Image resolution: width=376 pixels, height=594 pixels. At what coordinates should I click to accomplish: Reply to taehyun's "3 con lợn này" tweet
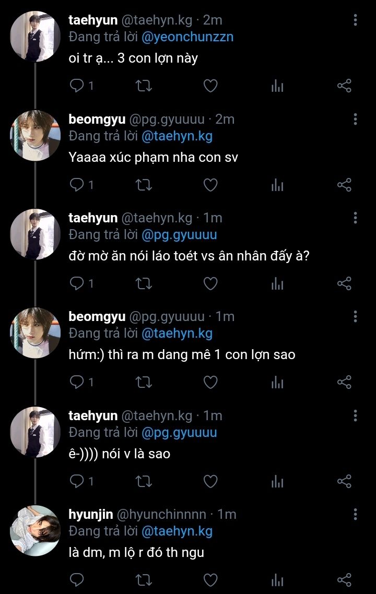pos(77,86)
